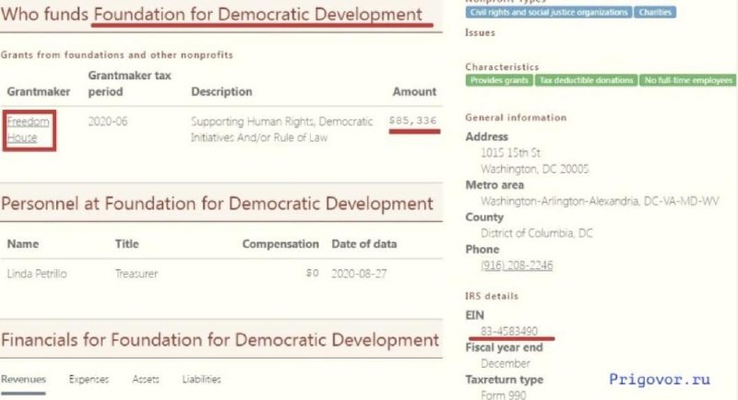Viewport: 738px width, 400px height.
Task: Click the IRS details section label
Action: coord(492,296)
